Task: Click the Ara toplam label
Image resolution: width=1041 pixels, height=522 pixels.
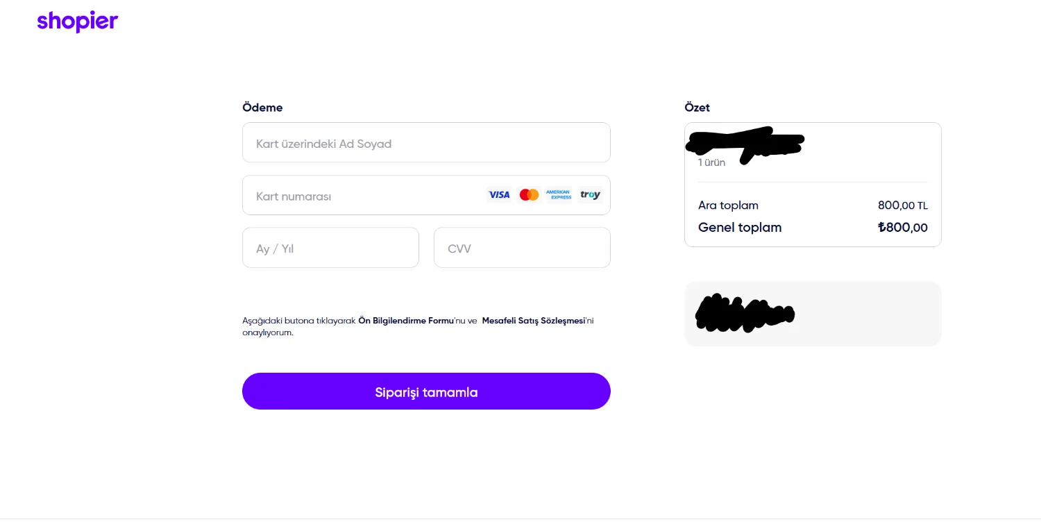Action: tap(728, 205)
